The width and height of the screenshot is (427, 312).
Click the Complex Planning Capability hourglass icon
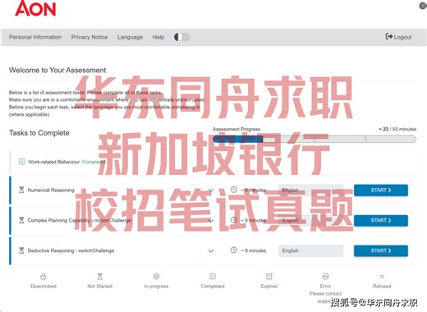click(21, 220)
